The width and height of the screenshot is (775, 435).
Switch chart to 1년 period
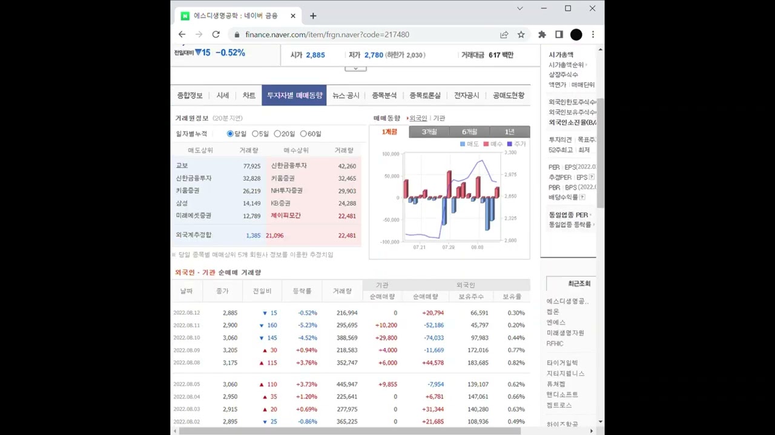point(510,132)
